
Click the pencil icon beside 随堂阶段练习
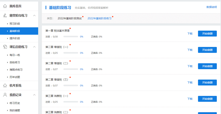(x=5, y=15)
